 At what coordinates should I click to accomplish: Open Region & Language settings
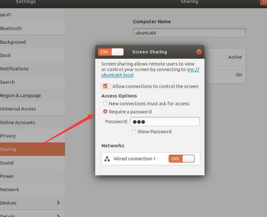tap(32, 95)
